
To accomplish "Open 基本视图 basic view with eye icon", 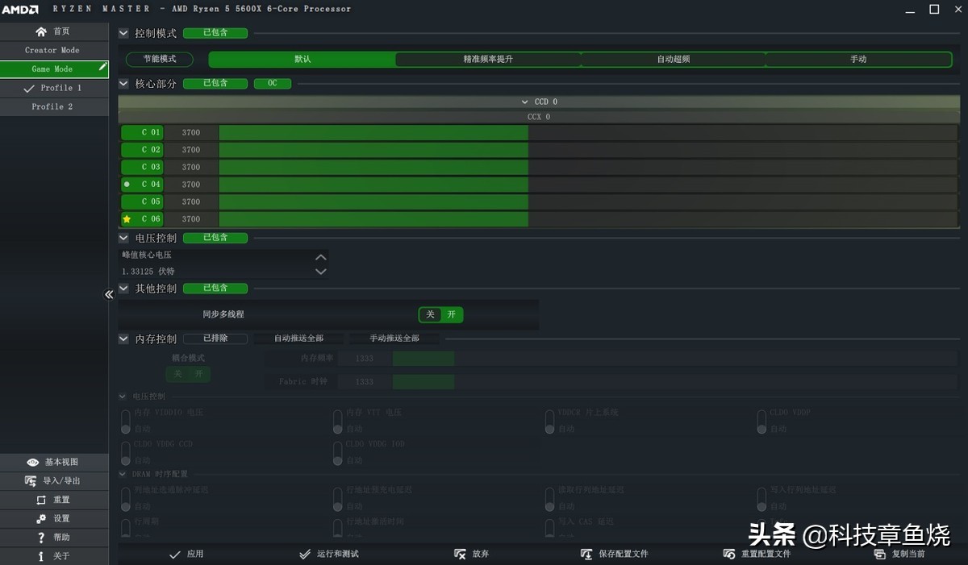I will click(x=54, y=462).
